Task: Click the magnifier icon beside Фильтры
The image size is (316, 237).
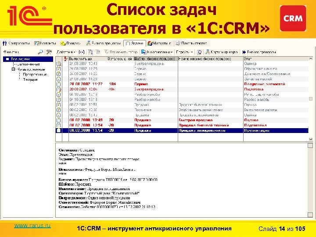Action: (40, 52)
